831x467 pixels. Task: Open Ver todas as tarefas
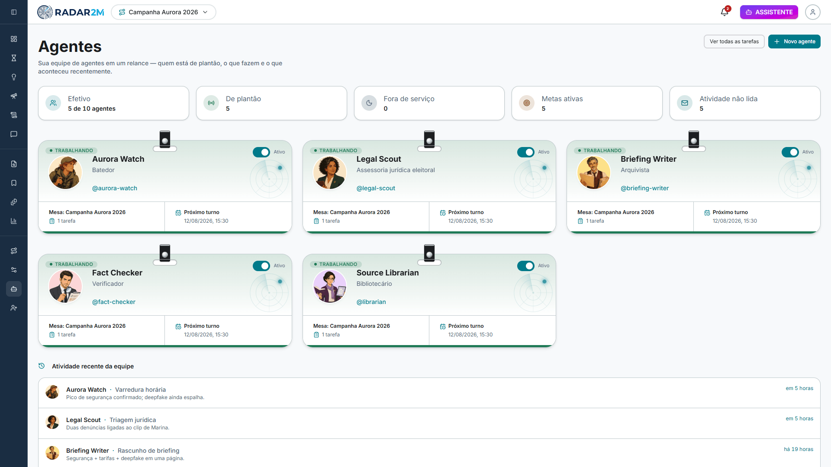(734, 42)
